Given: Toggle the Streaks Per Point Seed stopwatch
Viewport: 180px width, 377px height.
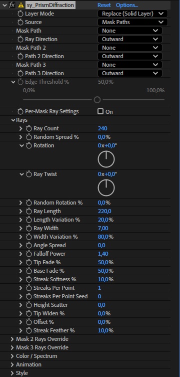Looking at the screenshot, I should point(29,296).
